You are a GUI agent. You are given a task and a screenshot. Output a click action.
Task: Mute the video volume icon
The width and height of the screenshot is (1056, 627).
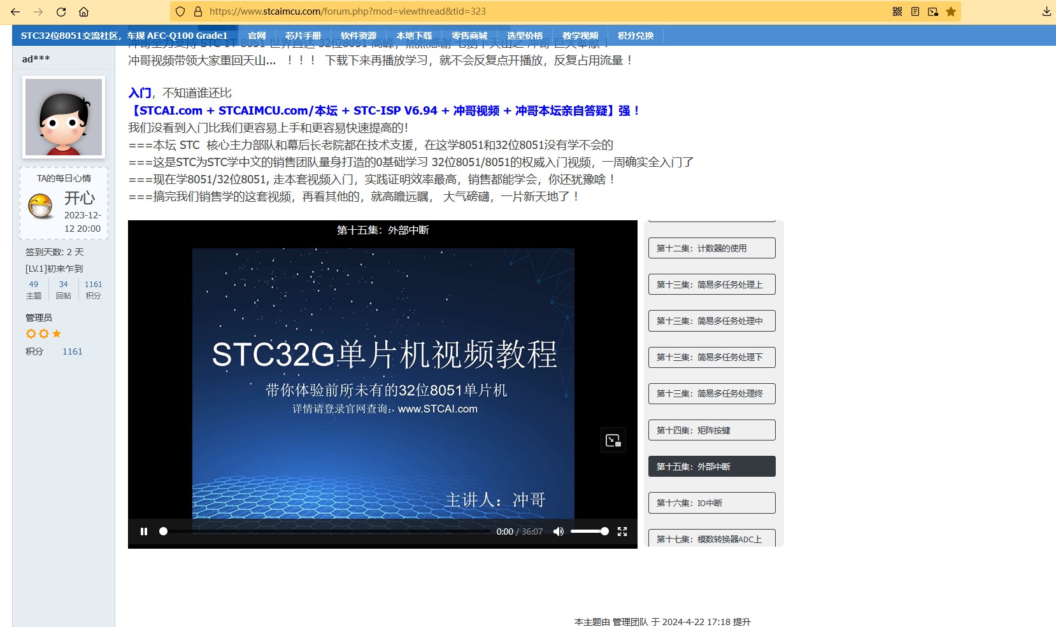point(559,532)
